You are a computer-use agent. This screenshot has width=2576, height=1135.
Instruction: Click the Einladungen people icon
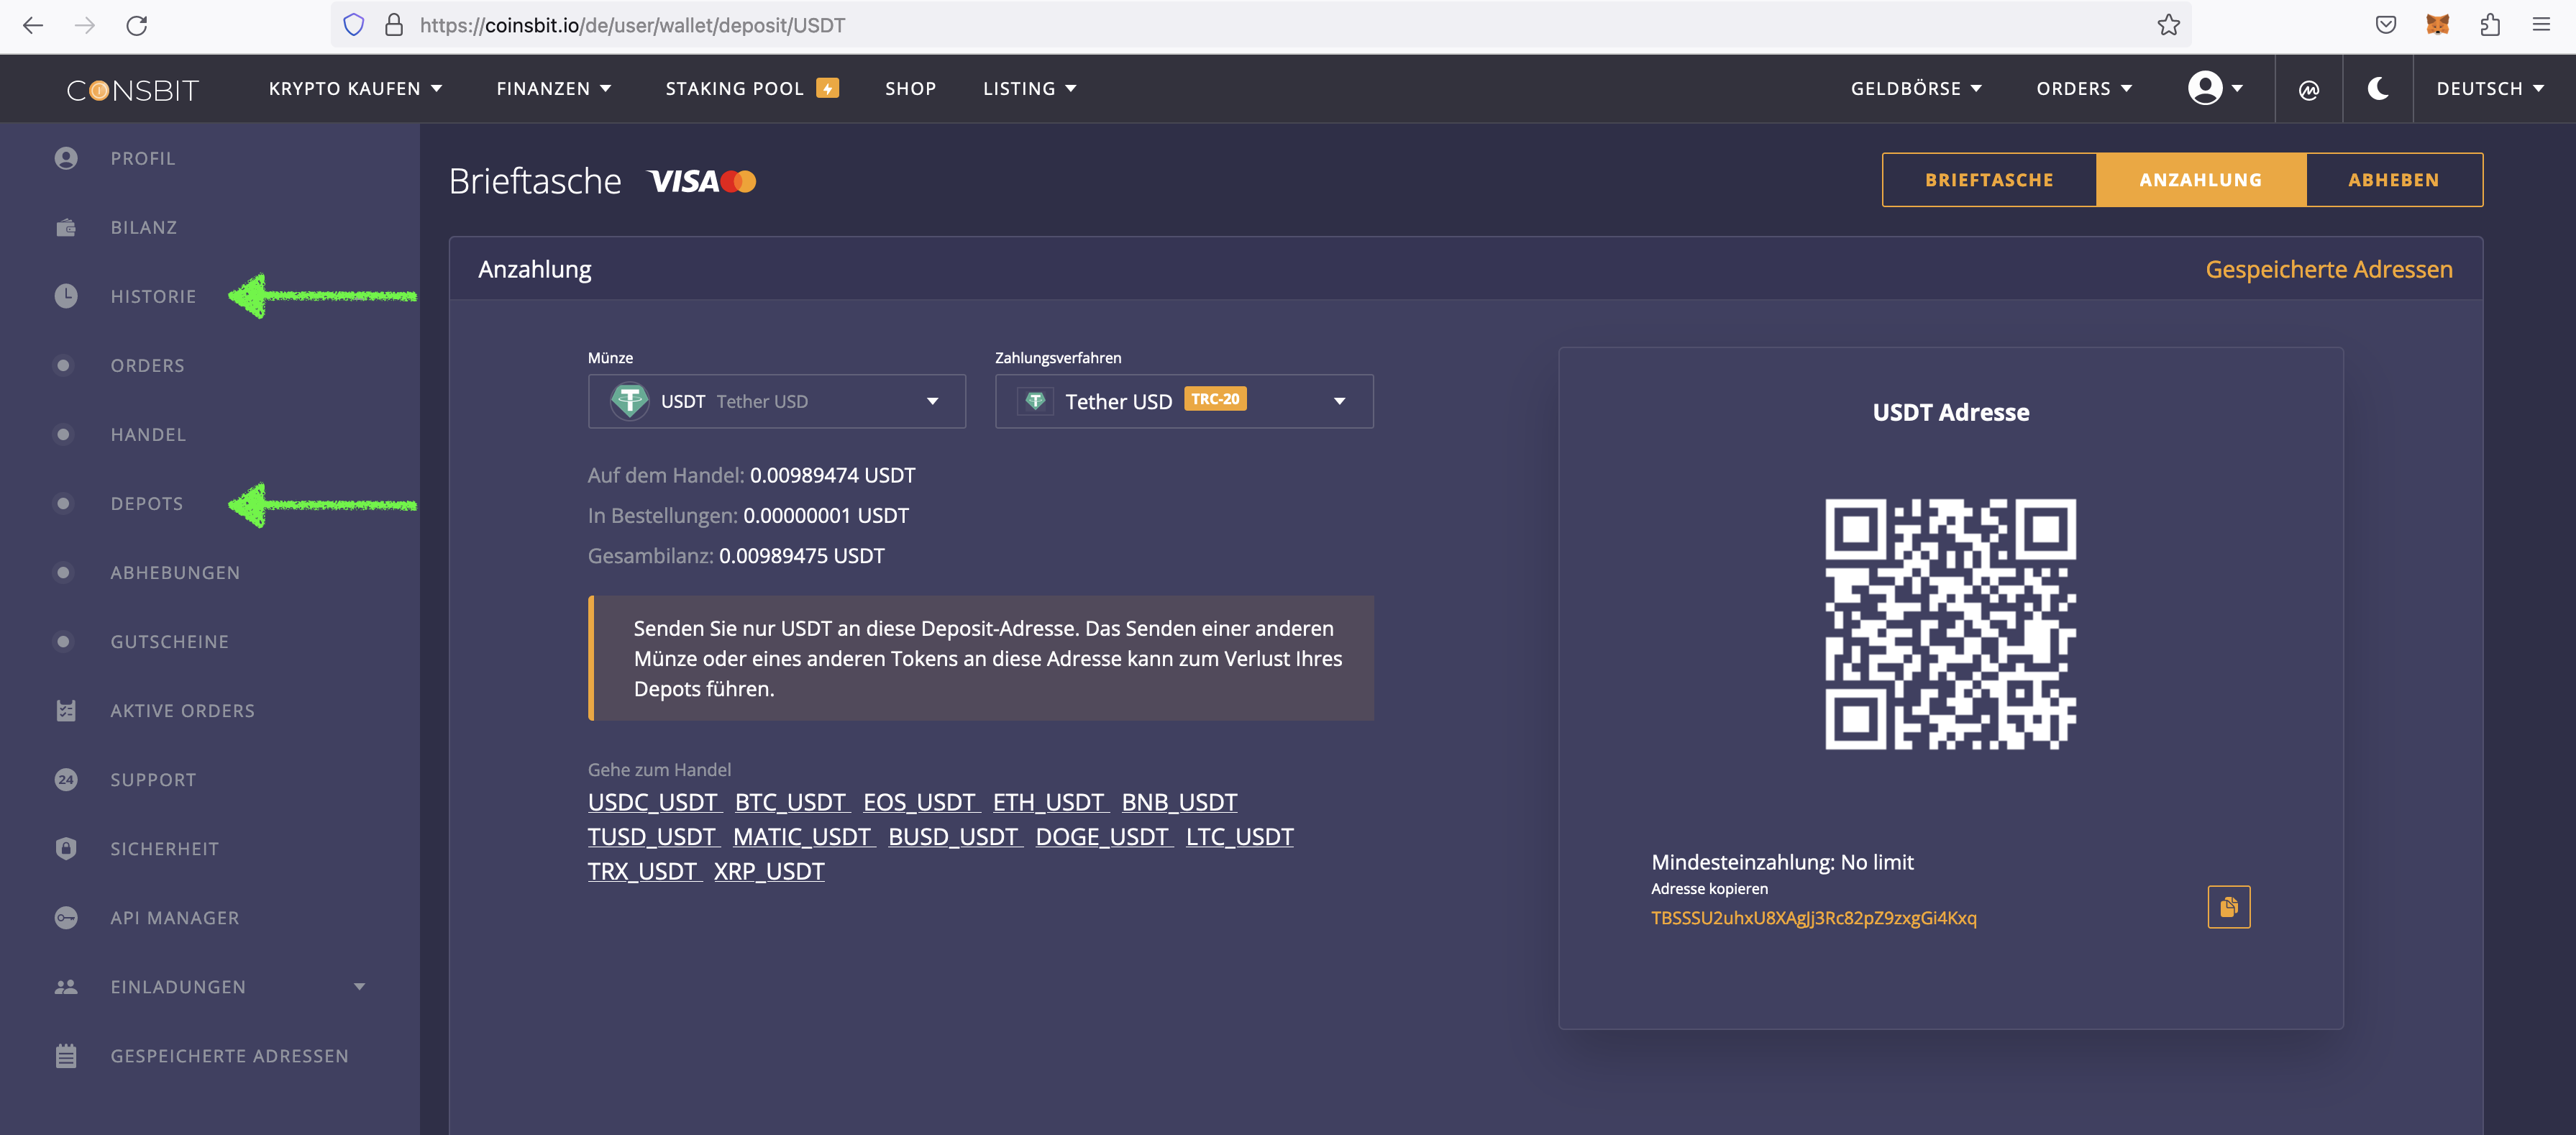[66, 986]
